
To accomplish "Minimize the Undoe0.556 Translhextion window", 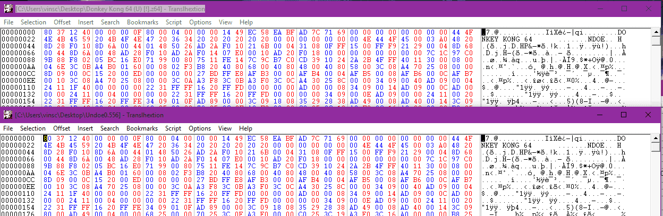I will coord(599,115).
